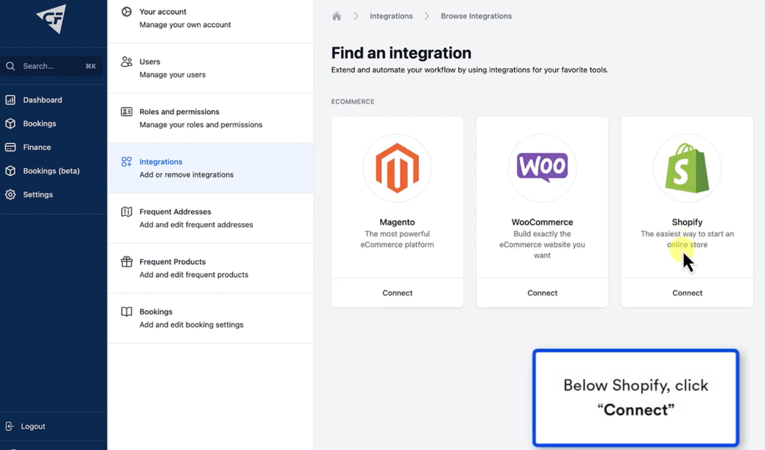Open Bookings (beta) menu item
This screenshot has width=765, height=450.
tap(51, 171)
